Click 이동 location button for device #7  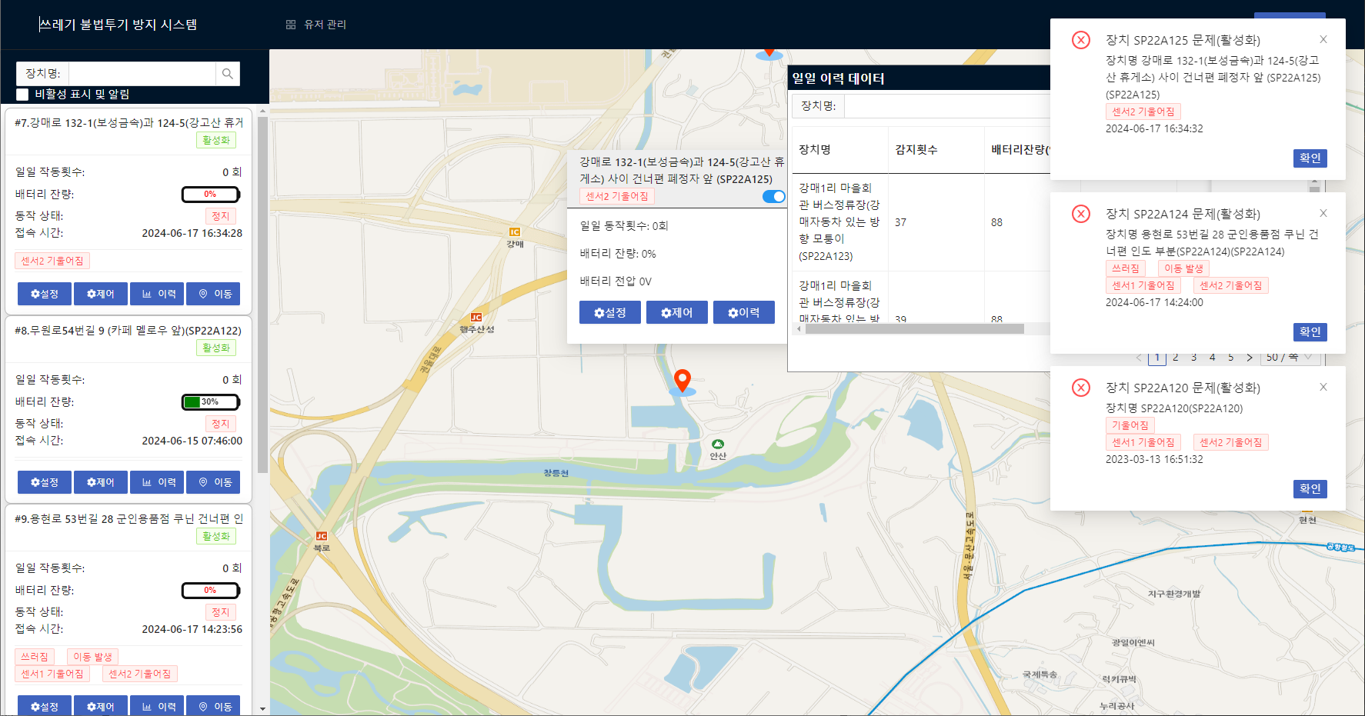(x=213, y=294)
